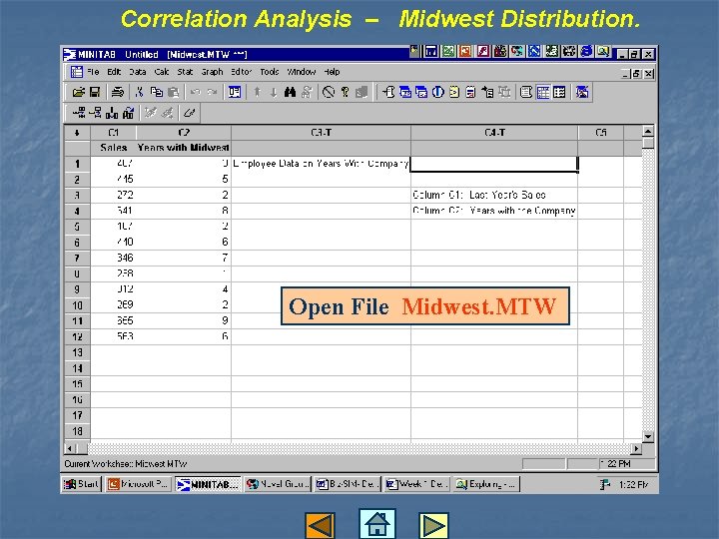Switch to the Microsoft P... taskbar button
The height and width of the screenshot is (539, 719).
(139, 484)
